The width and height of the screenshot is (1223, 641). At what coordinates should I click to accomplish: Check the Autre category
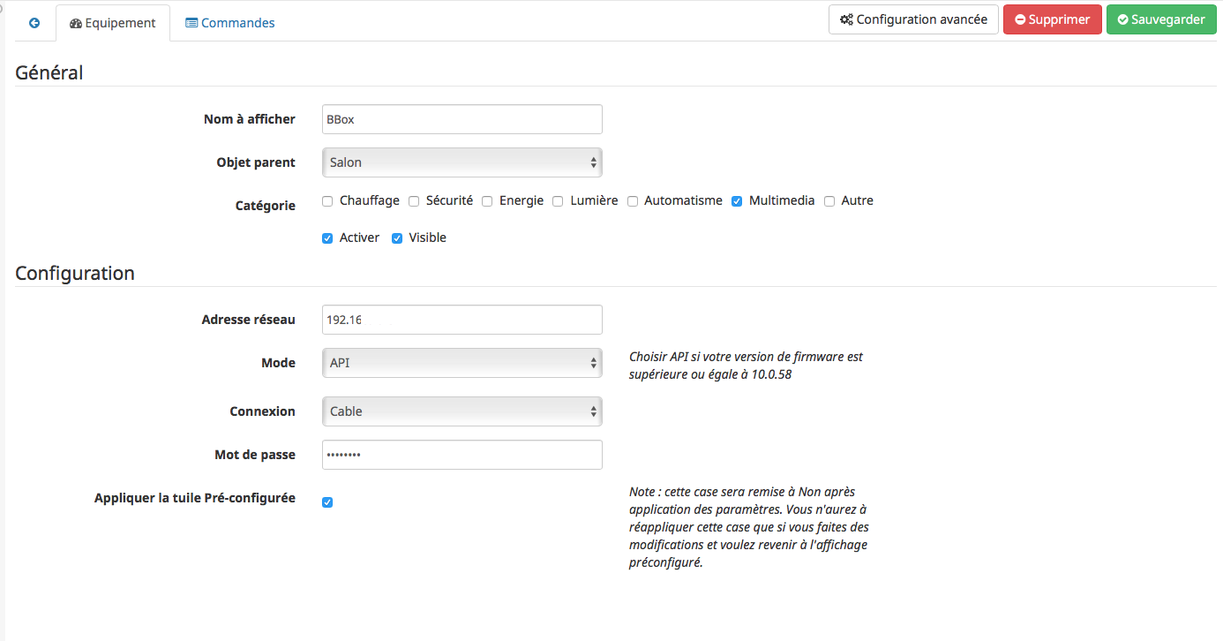point(829,201)
